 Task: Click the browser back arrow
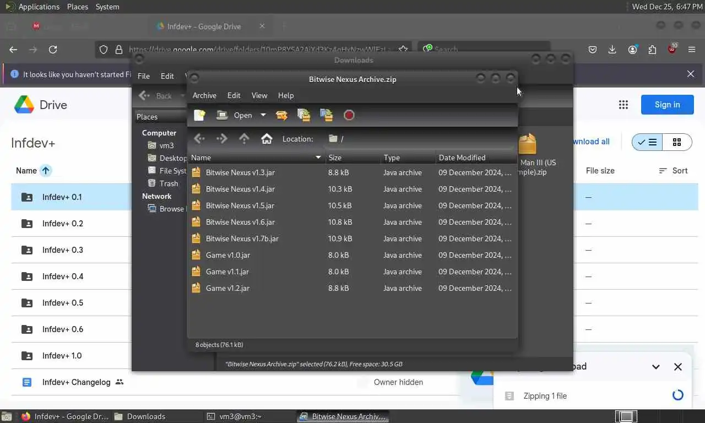(13, 50)
